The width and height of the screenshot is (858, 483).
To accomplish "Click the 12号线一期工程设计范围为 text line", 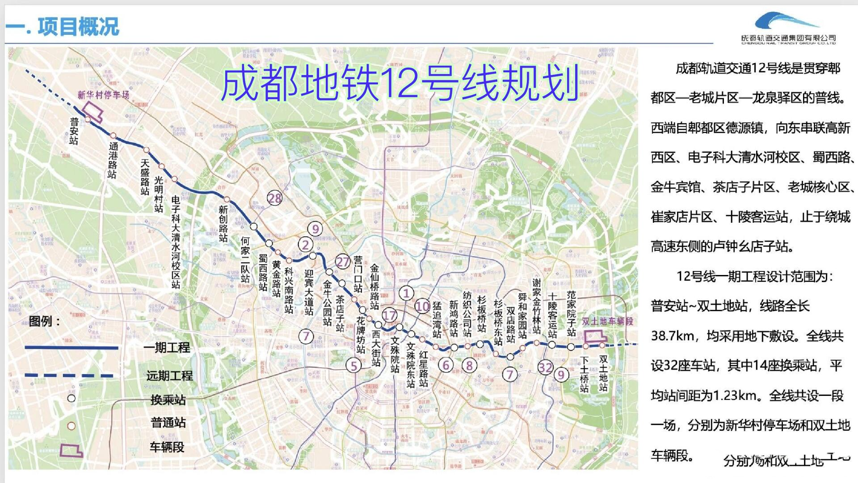I will click(x=755, y=276).
